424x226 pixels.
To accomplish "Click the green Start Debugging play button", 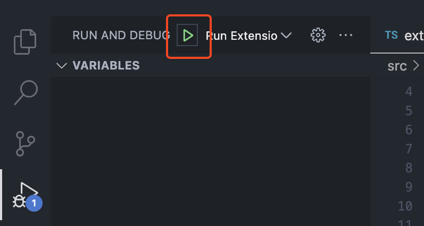I will click(x=187, y=36).
